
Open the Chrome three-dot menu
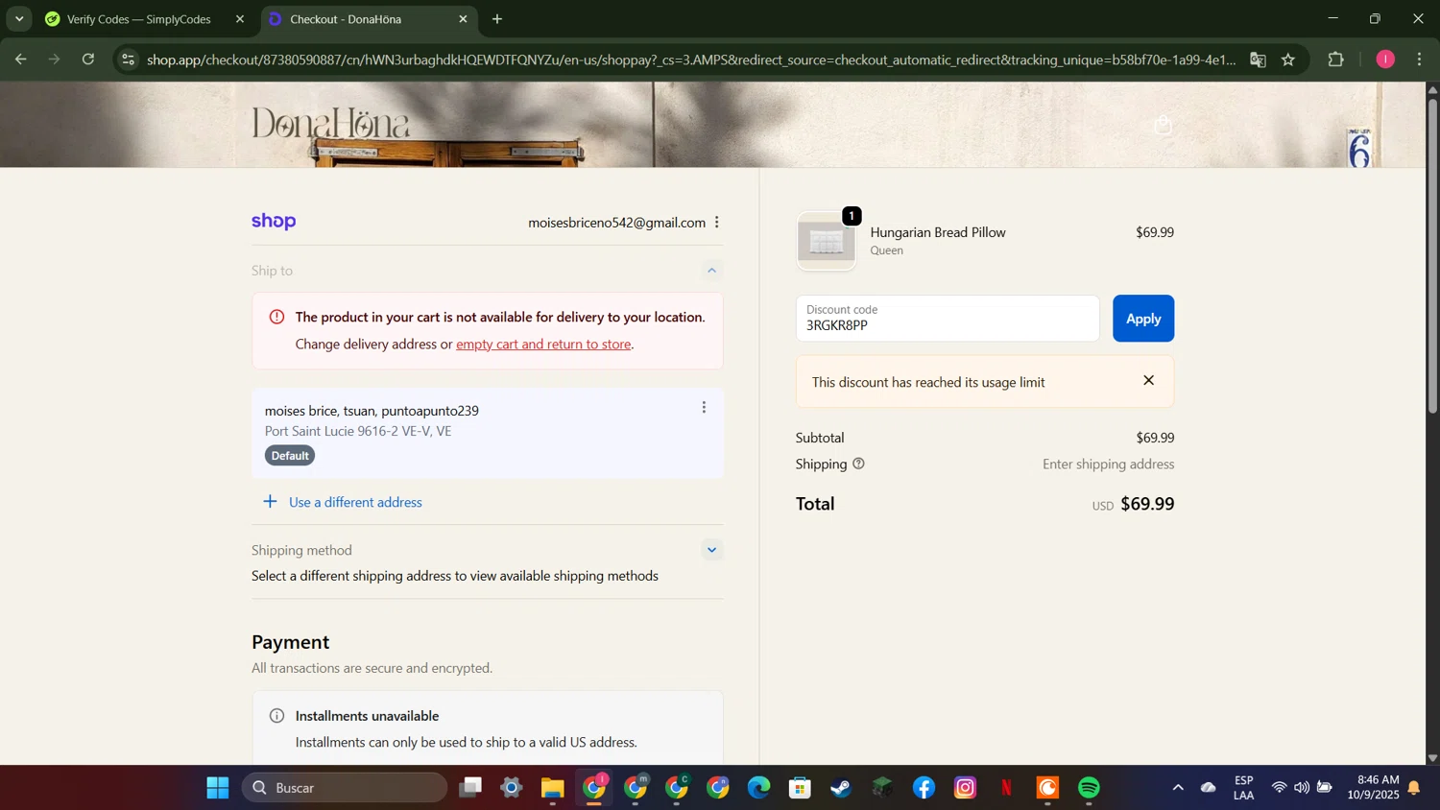[x=1420, y=60]
